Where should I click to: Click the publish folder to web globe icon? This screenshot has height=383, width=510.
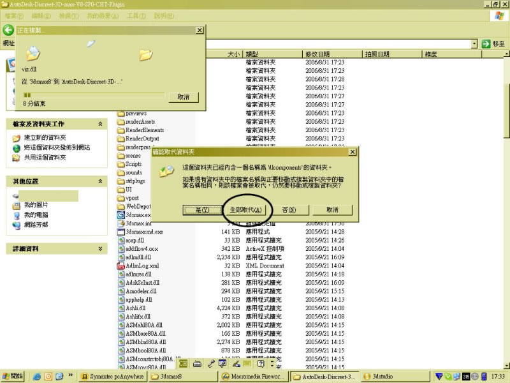(17, 148)
